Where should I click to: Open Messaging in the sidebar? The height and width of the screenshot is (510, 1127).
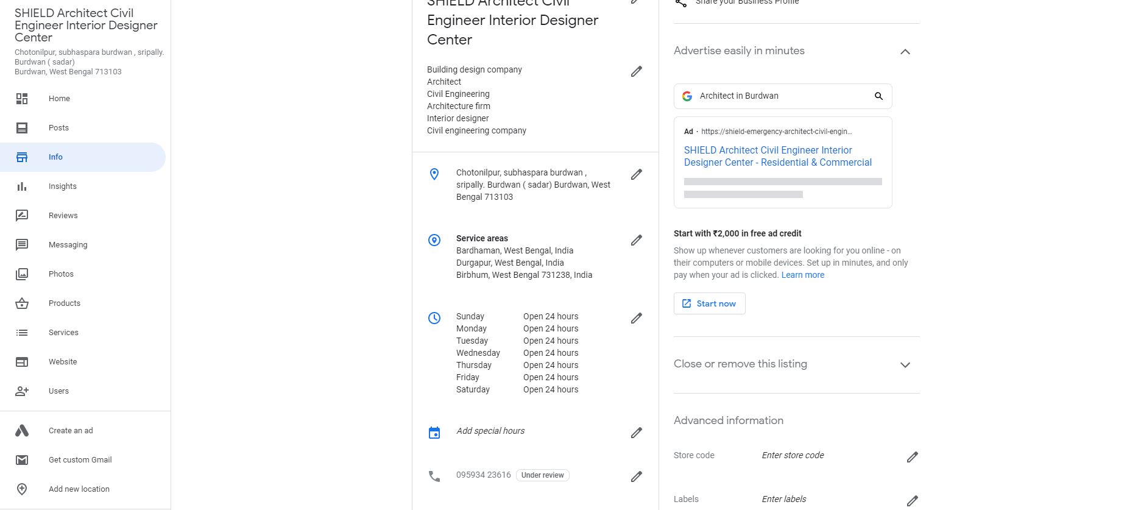68,245
